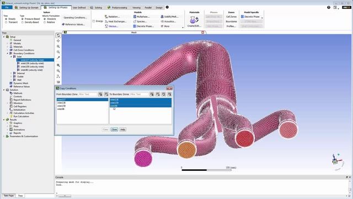
Task: Select inlet138 in the From Boundary Zone list
Action: coord(82,103)
